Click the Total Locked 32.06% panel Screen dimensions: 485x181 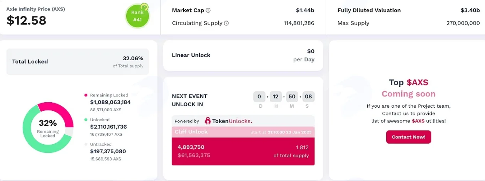(78, 62)
